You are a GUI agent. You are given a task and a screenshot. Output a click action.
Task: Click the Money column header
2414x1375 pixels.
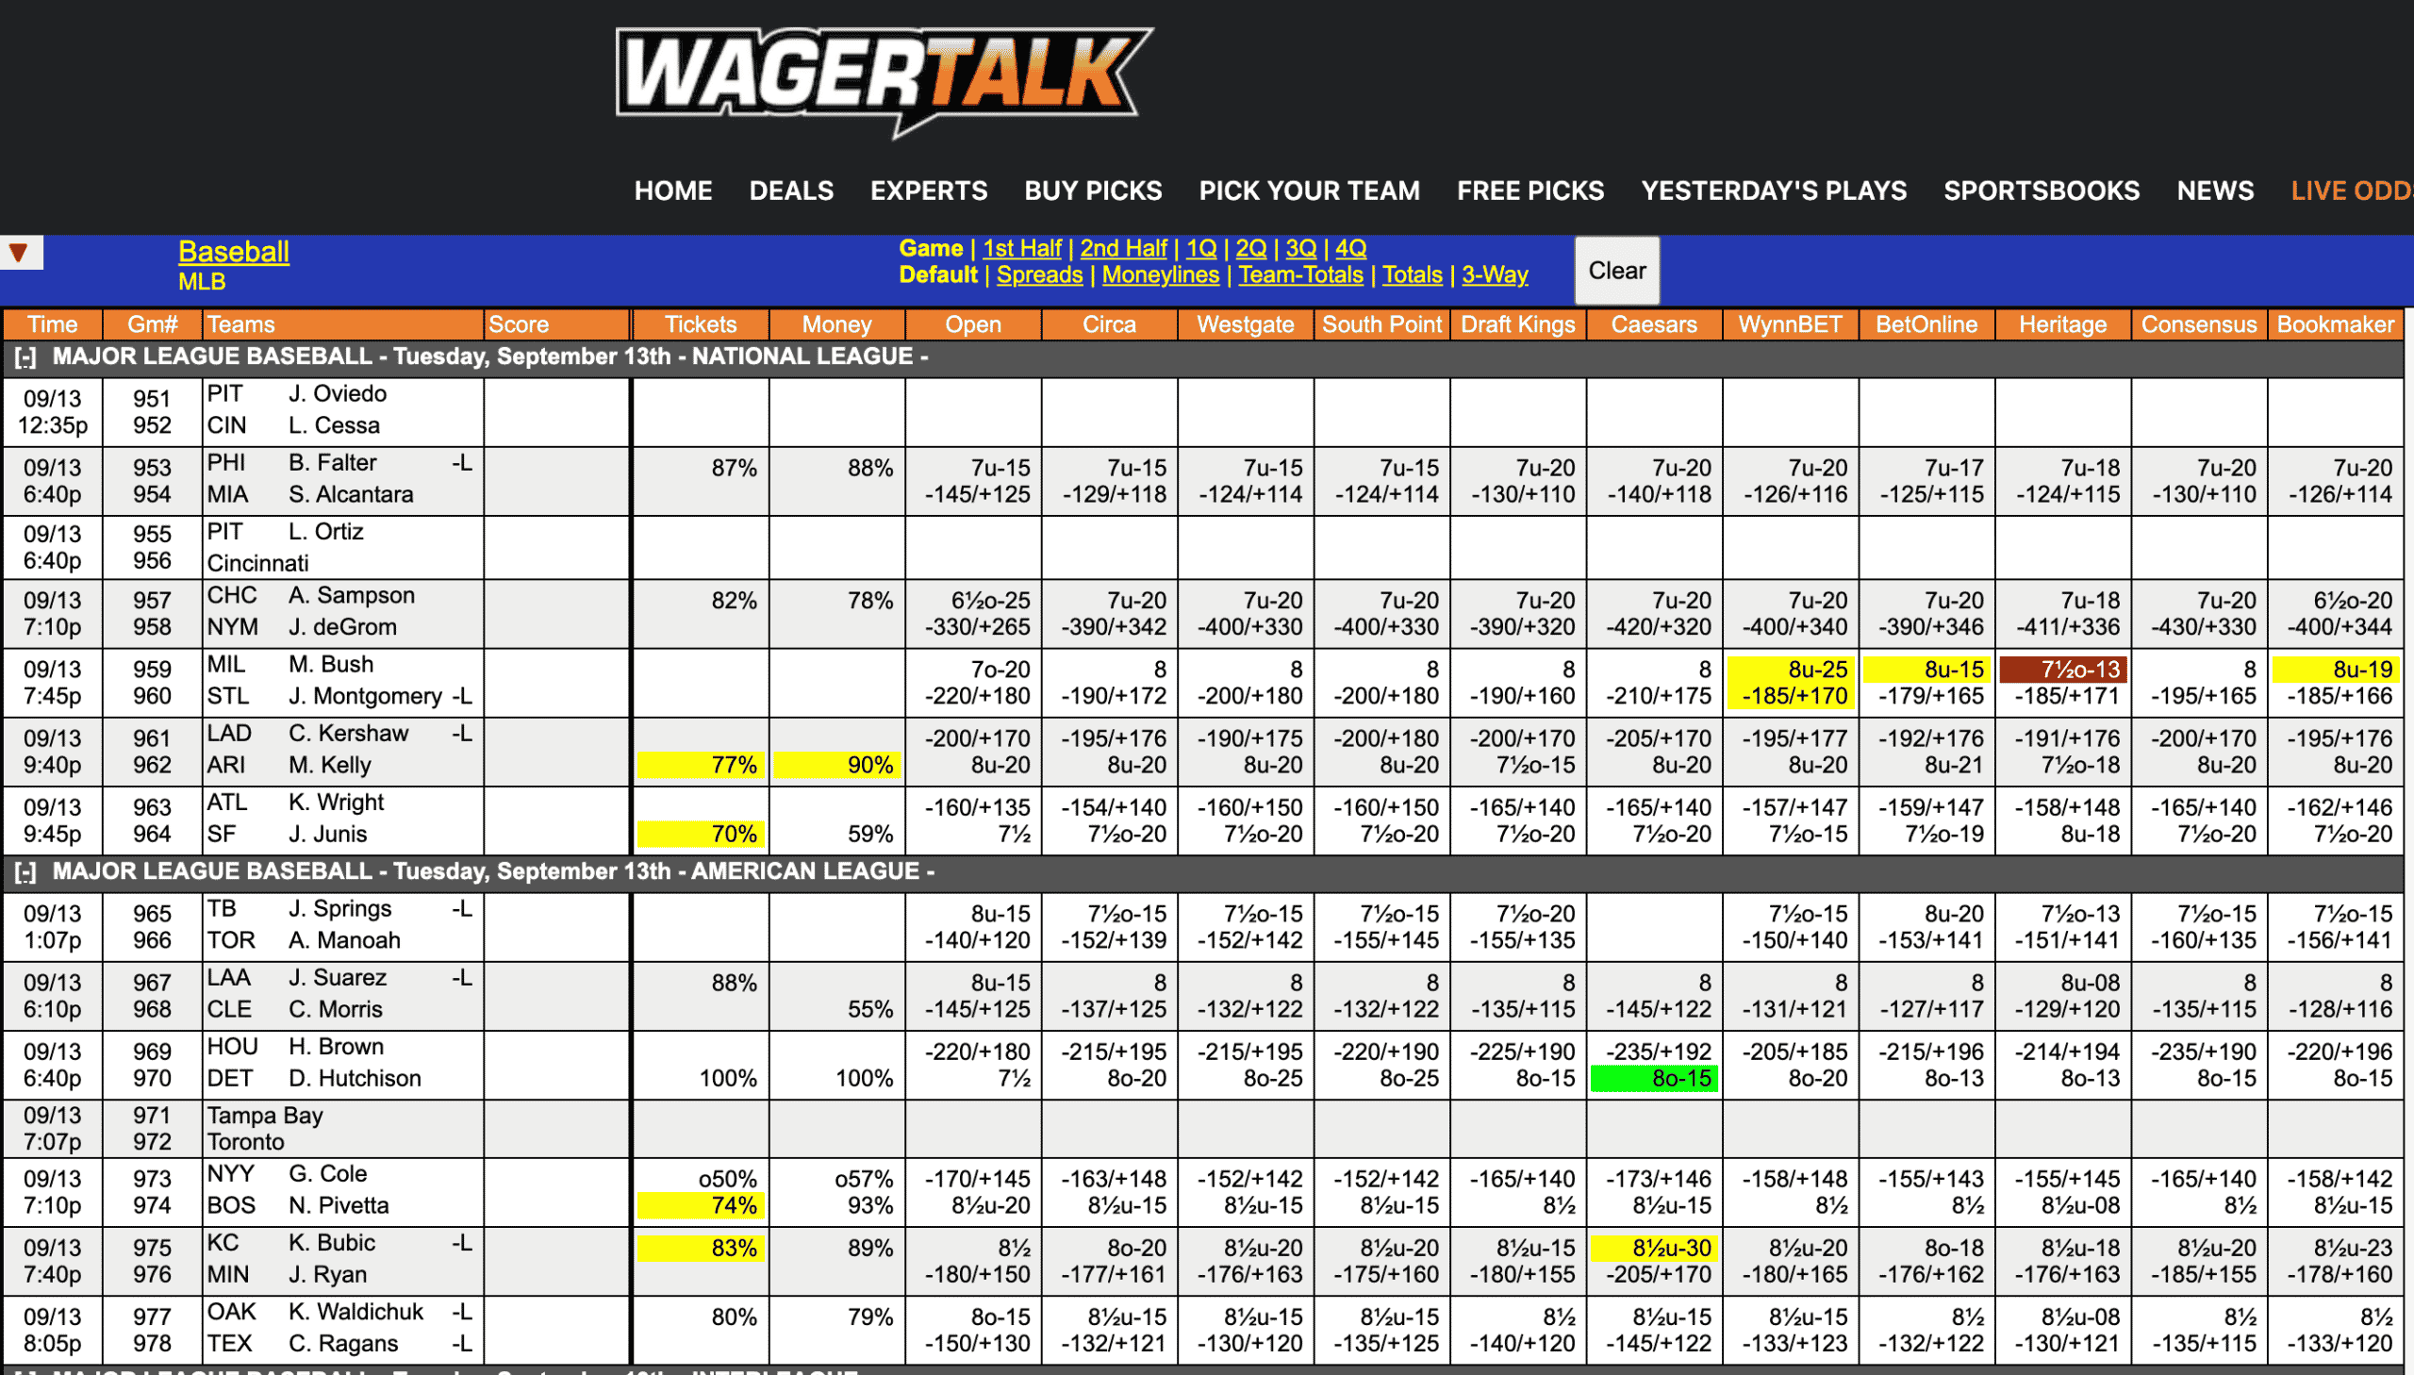tap(836, 324)
